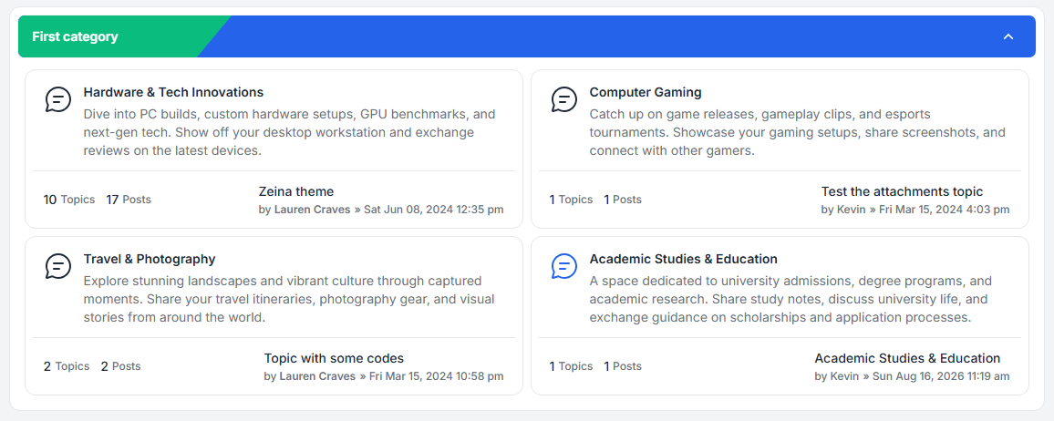Open Lauren Craves profile under Zeina theme
Image resolution: width=1054 pixels, height=421 pixels.
(x=312, y=210)
